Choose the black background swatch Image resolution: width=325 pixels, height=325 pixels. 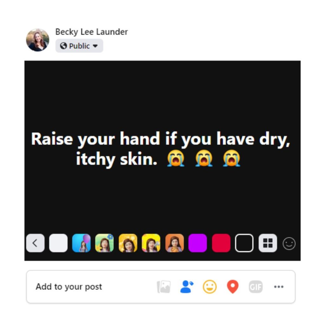click(x=244, y=243)
